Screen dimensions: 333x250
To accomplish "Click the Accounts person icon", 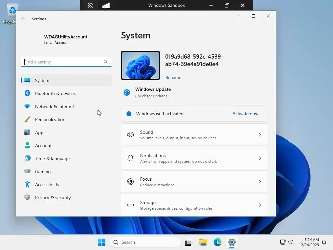I will click(x=27, y=146).
